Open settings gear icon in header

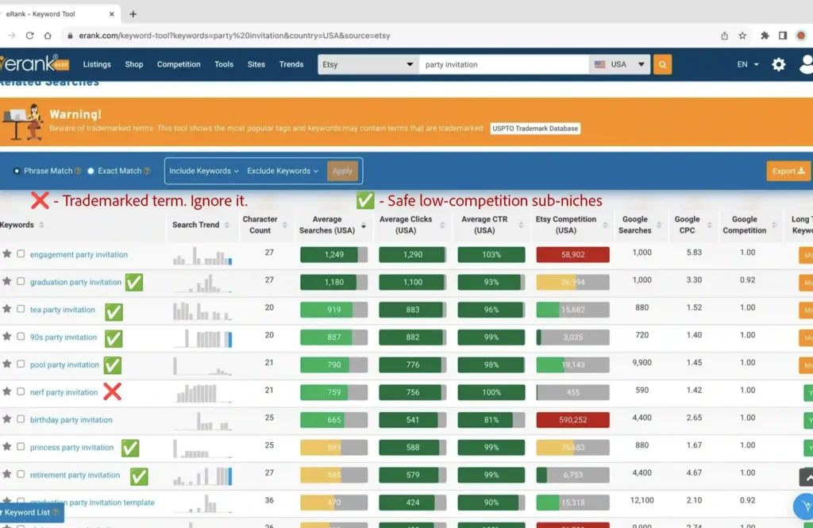click(779, 64)
